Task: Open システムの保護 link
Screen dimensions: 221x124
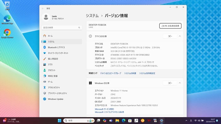Action: [130, 73]
